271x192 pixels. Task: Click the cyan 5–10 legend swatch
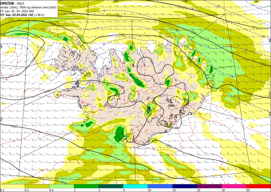pos(135,186)
